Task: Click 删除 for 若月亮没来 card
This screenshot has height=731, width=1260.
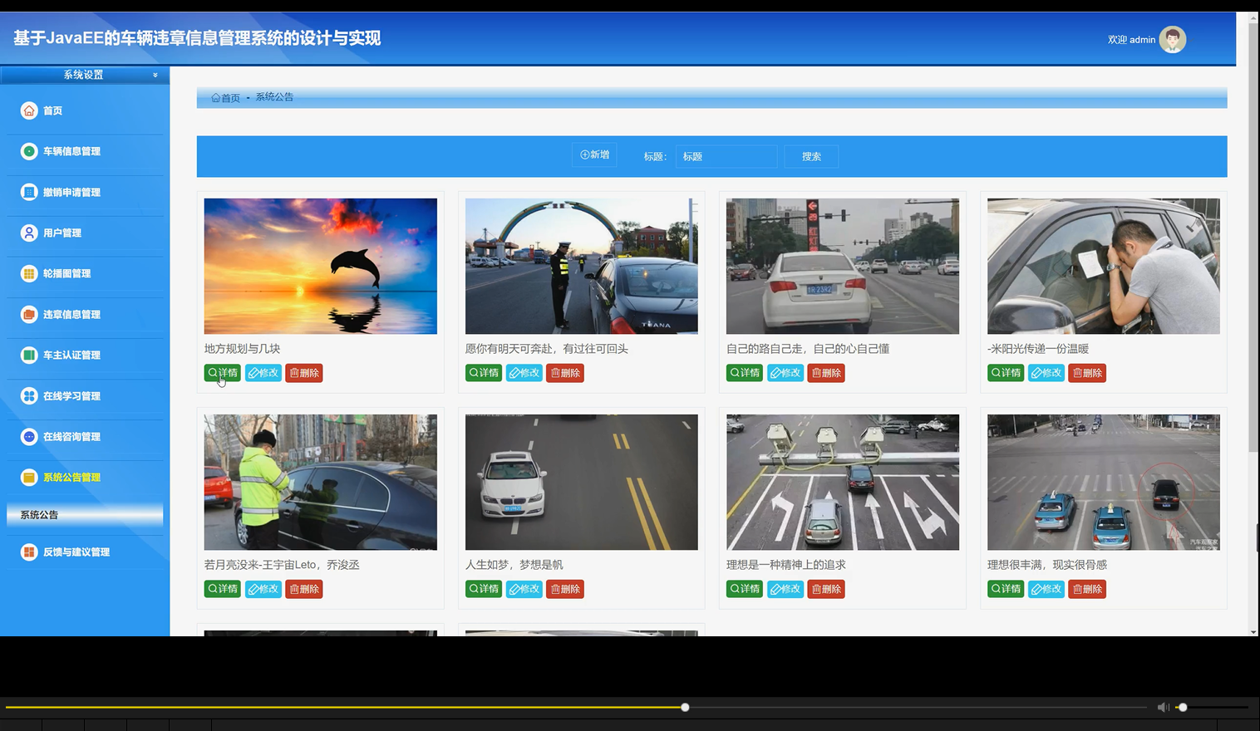Action: (x=304, y=589)
